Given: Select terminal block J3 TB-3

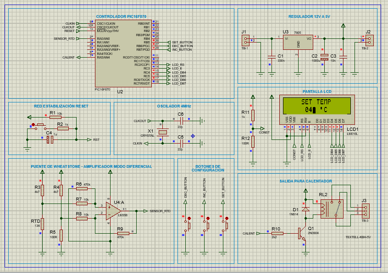Looking at the screenshot, I should pyautogui.click(x=366, y=212).
